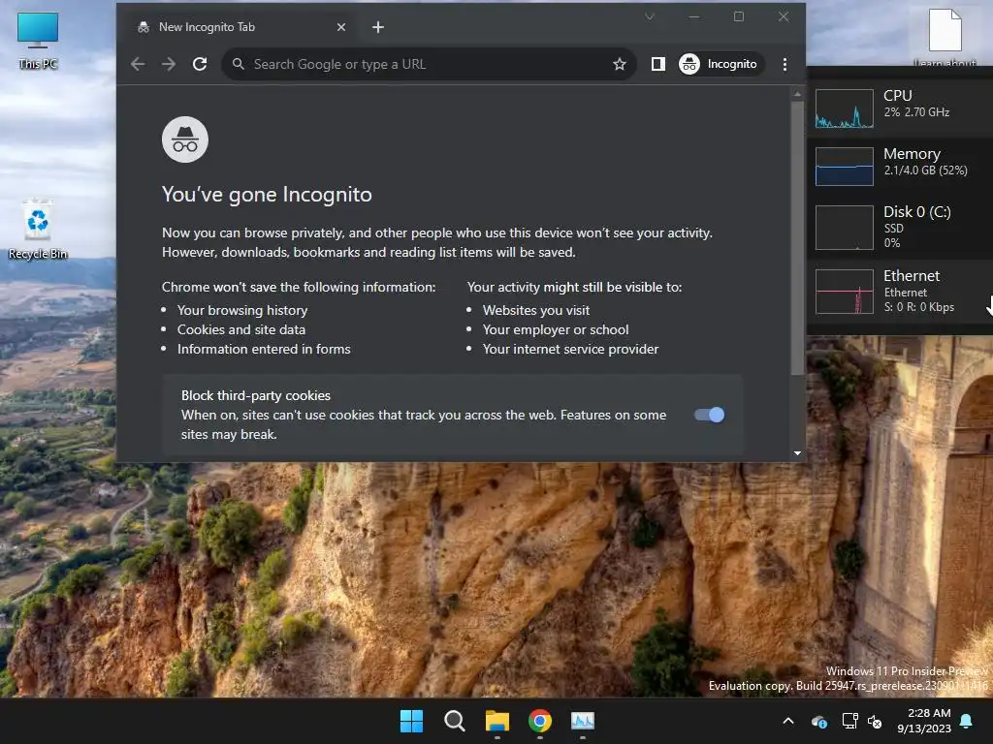Open notifications bell icon
The width and height of the screenshot is (993, 744).
[x=967, y=721]
